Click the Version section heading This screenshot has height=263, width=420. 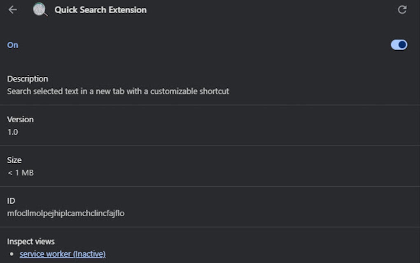21,119
